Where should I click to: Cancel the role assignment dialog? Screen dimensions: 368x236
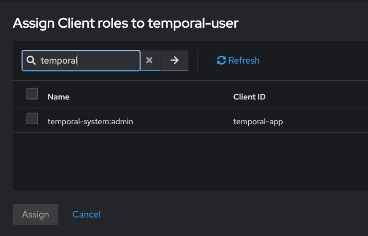(86, 214)
